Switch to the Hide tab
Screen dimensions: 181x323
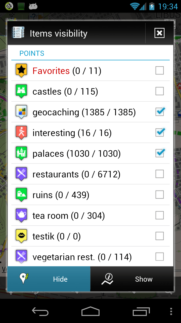[49, 279]
